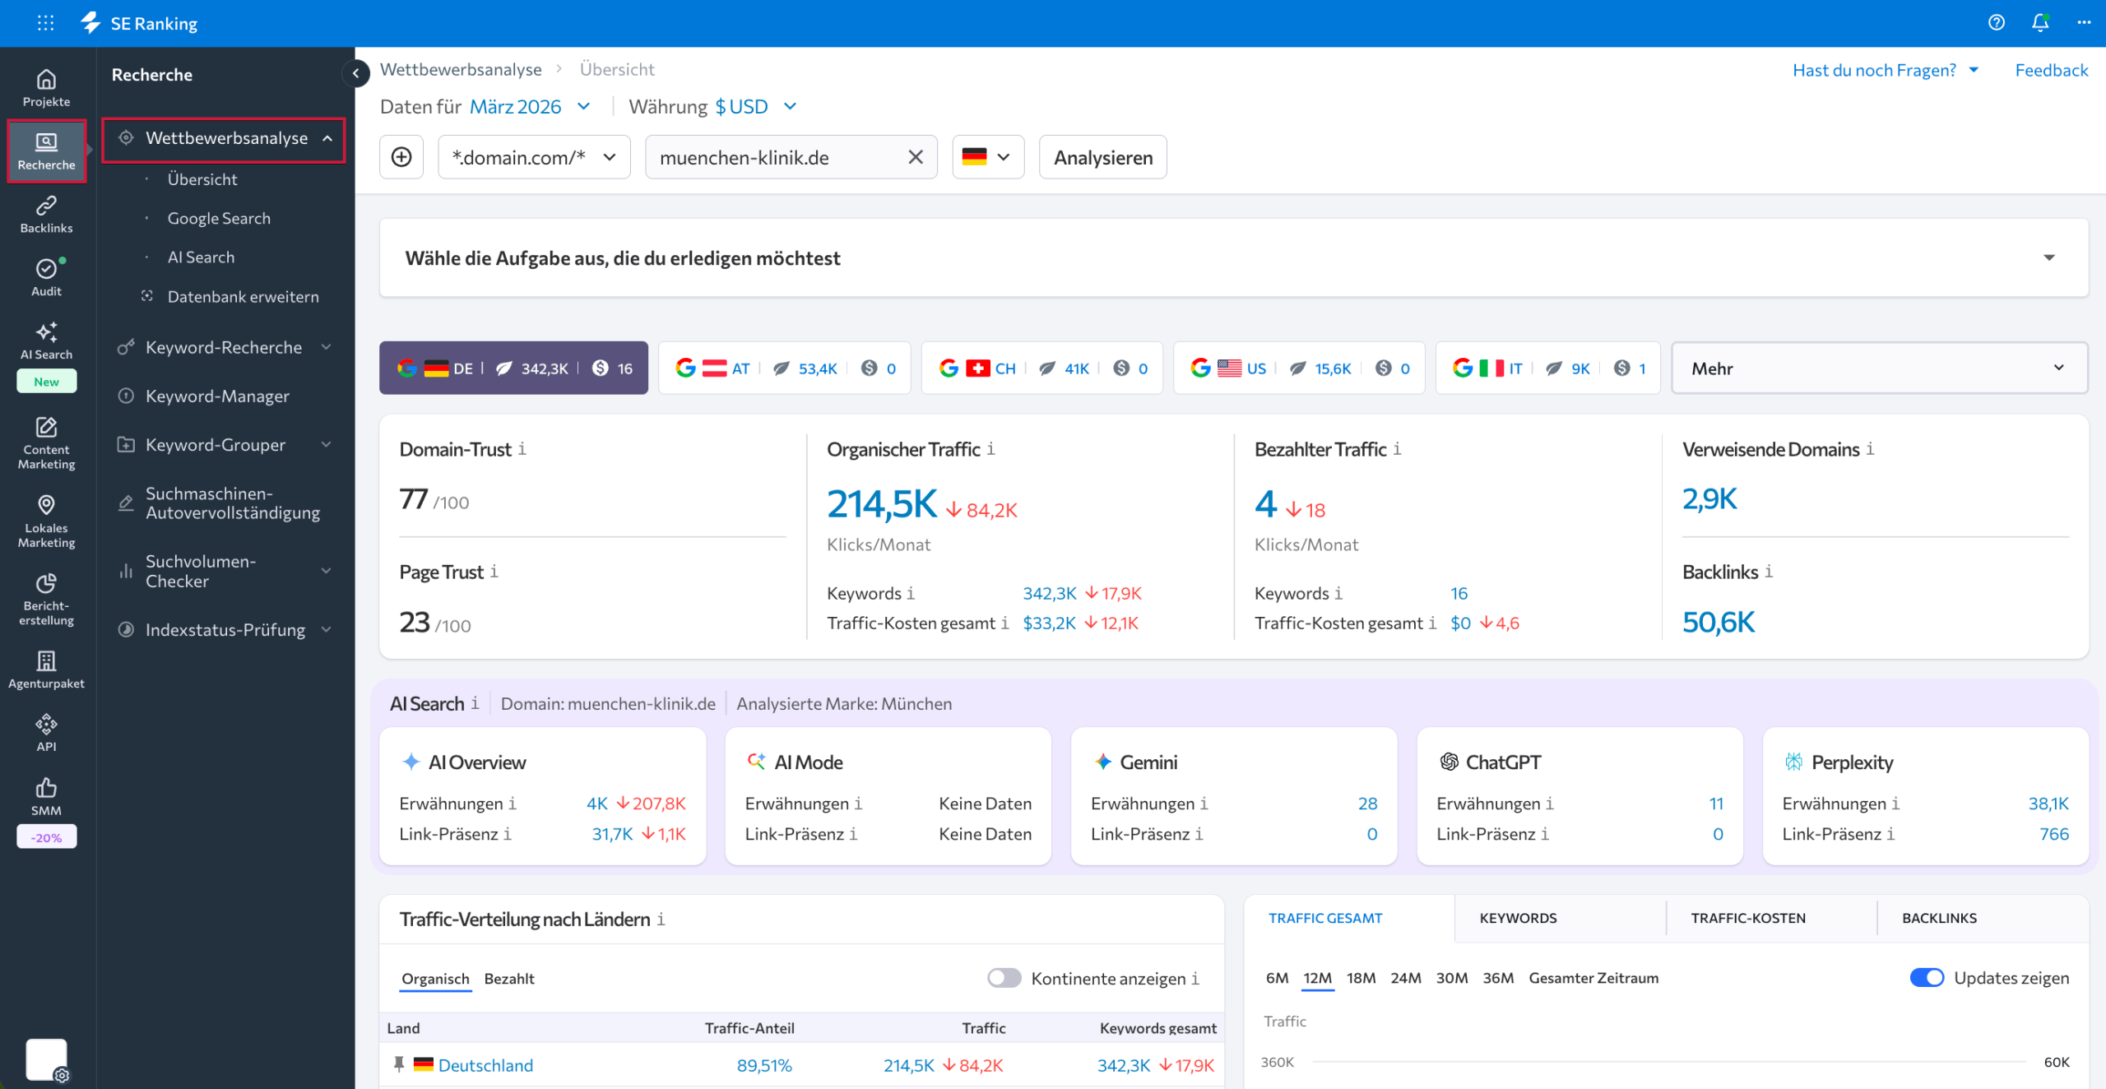2106x1089 pixels.
Task: Select the Recherche icon in the sidebar
Action: 46,150
